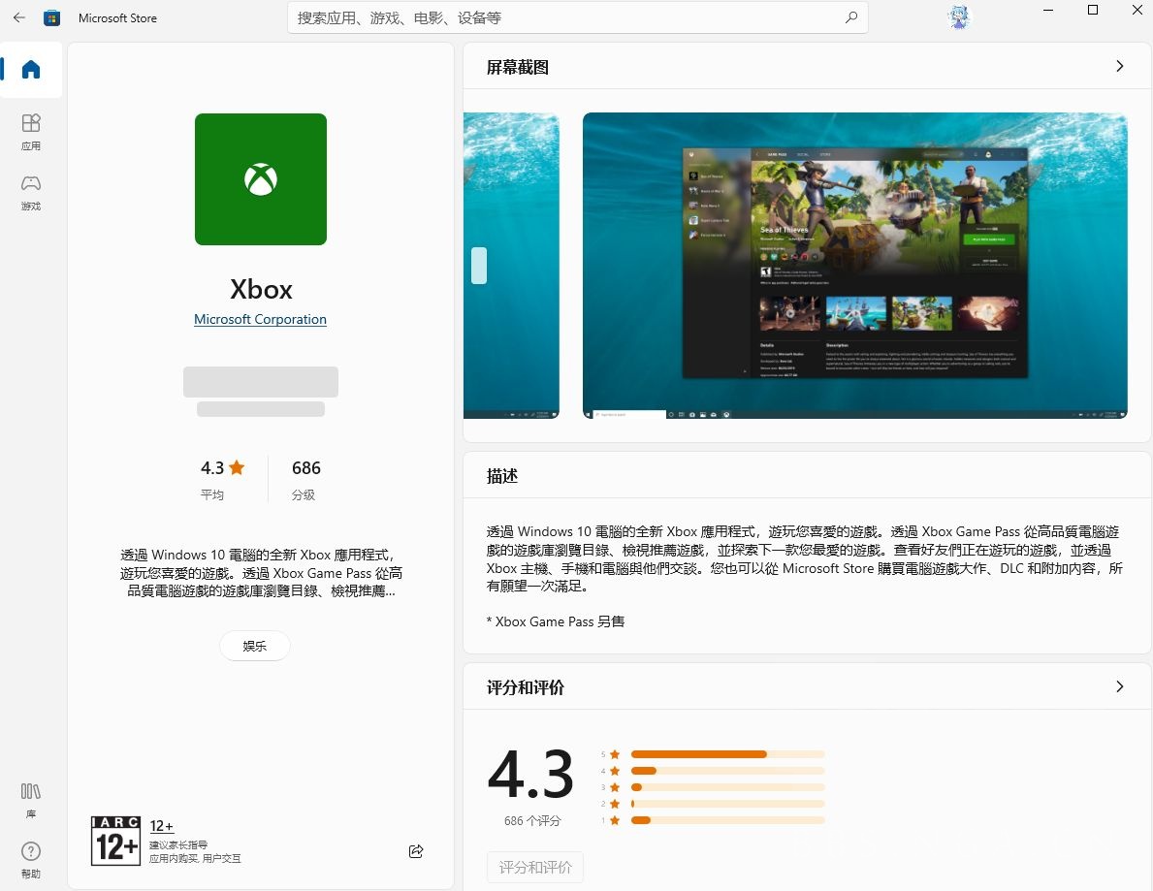
Task: Open the Home section in the sidebar
Action: 30,69
